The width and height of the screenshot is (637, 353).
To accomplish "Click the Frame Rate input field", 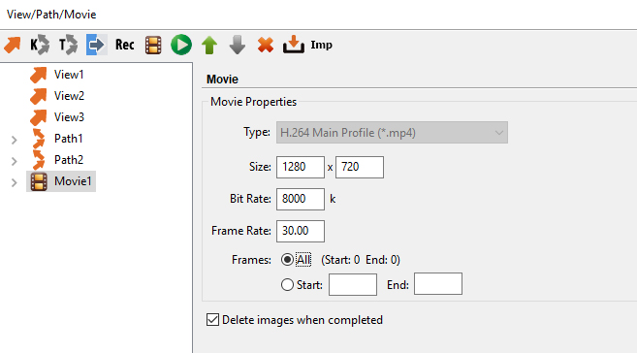I will click(x=301, y=231).
